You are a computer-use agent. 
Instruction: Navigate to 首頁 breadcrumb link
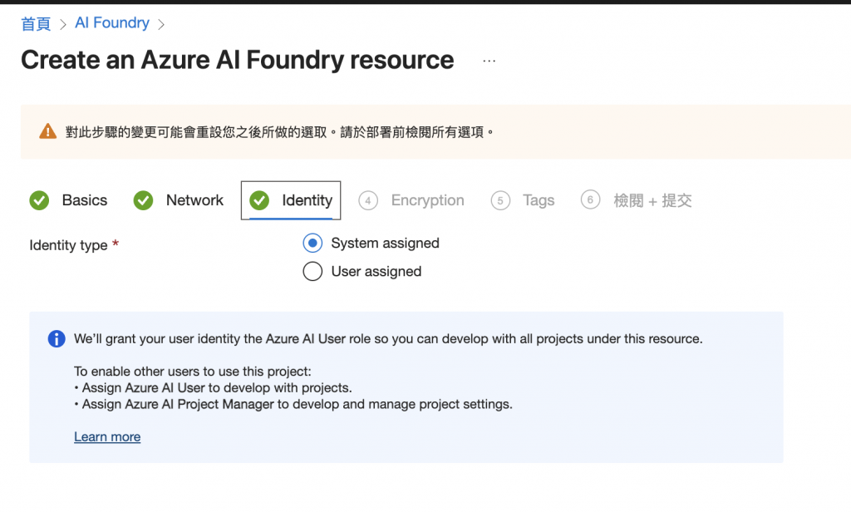pos(36,23)
